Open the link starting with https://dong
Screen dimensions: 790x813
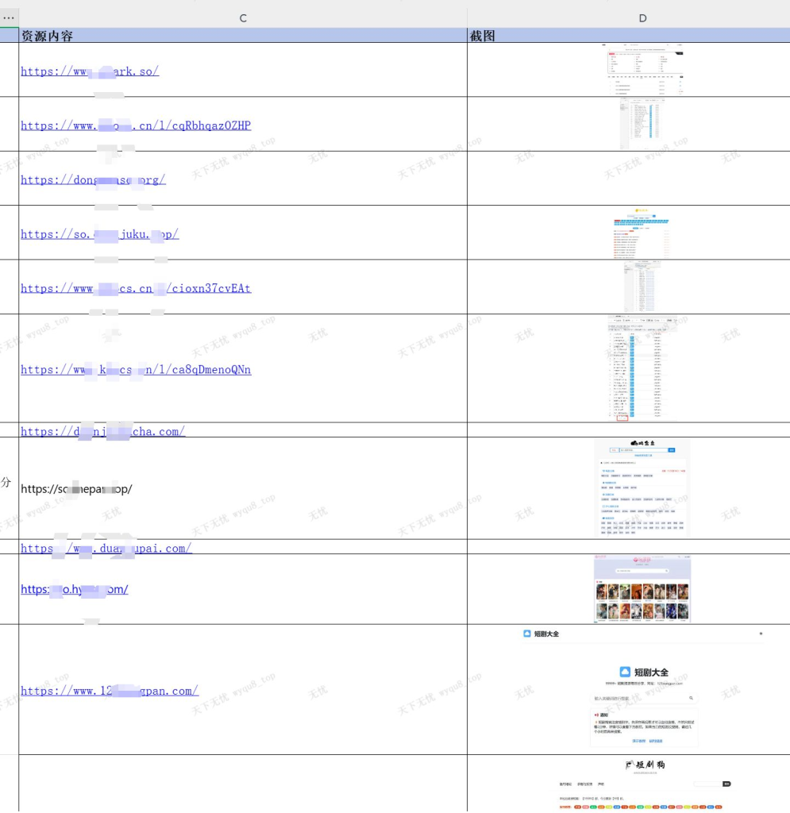pos(93,179)
